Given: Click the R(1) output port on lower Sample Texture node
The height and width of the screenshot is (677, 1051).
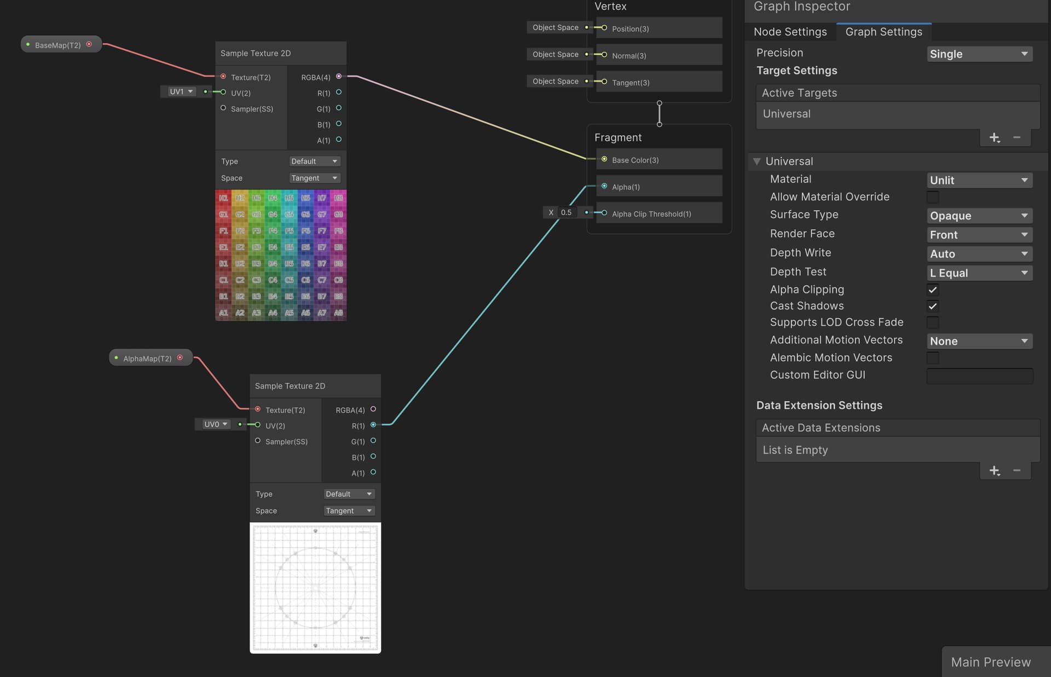Looking at the screenshot, I should (373, 425).
